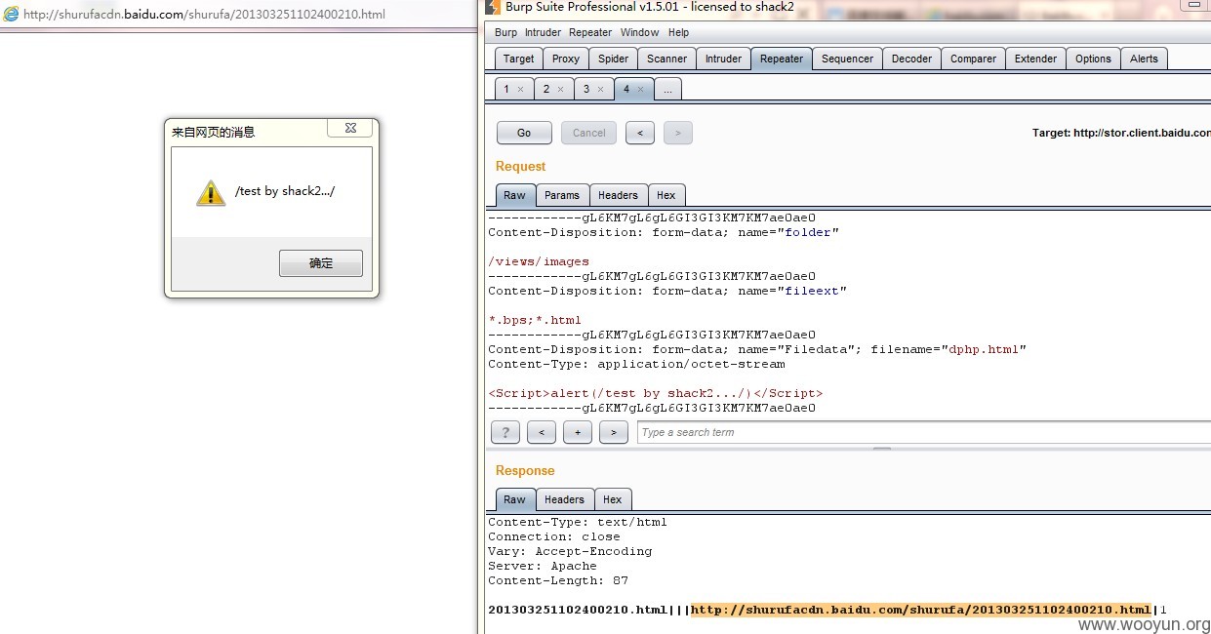Click the browser address bar URL
Image resolution: width=1211 pixels, height=634 pixels.
click(204, 15)
